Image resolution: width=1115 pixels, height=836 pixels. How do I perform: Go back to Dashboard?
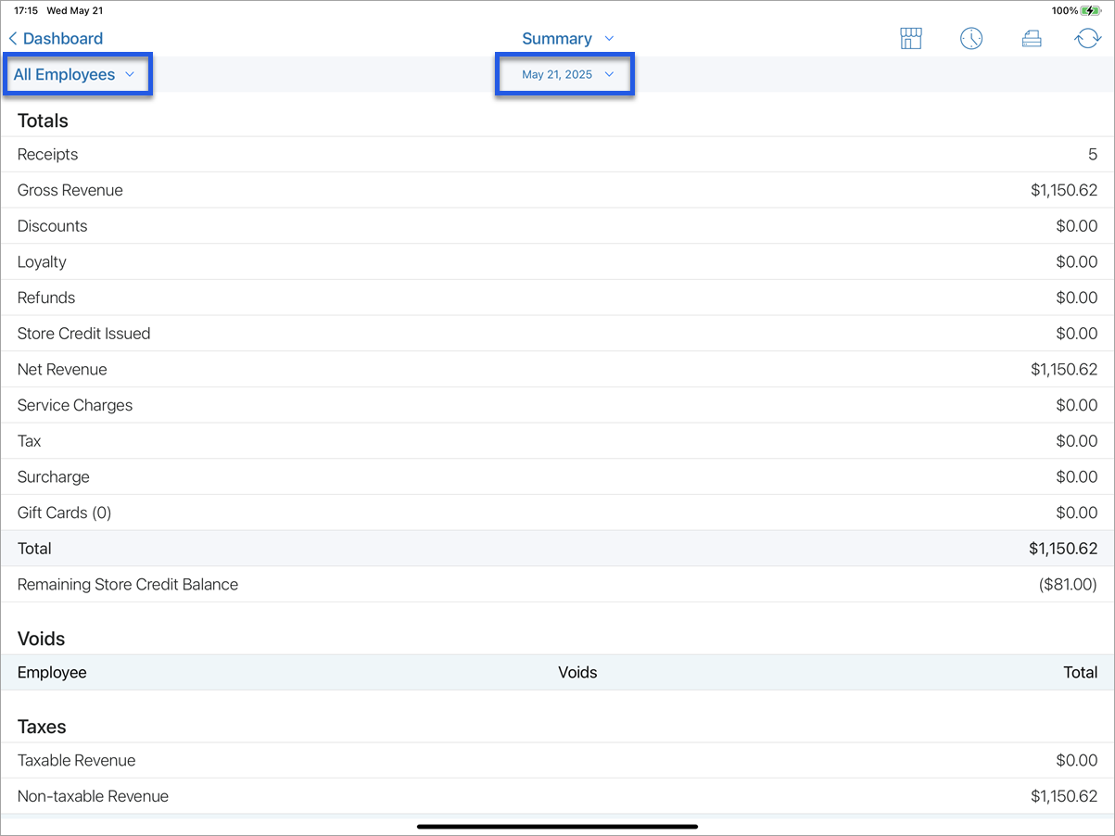(x=56, y=39)
